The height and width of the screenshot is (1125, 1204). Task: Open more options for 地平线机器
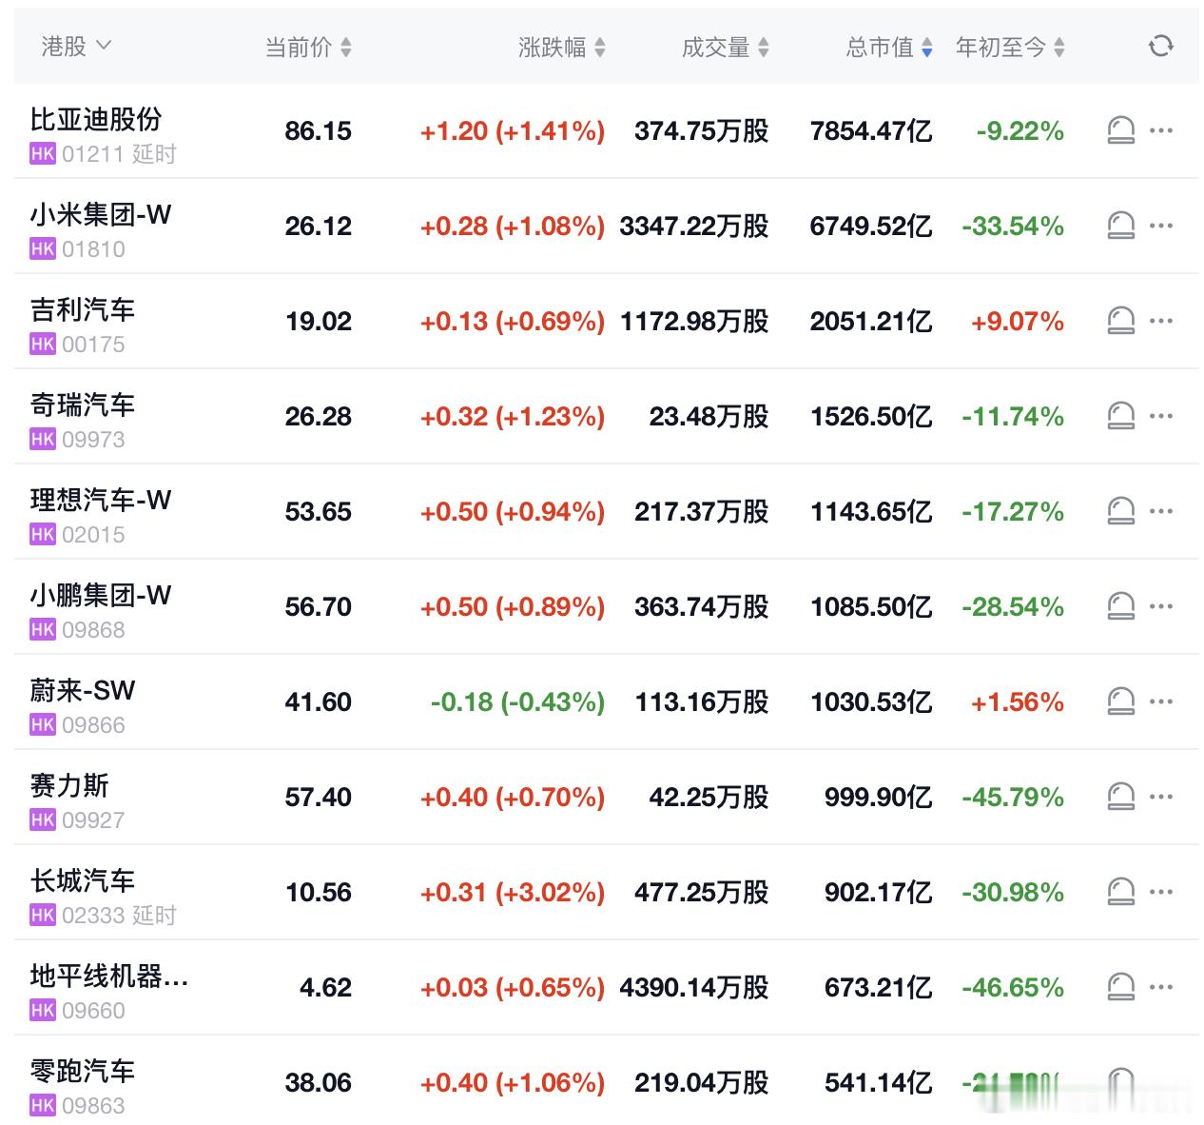(1161, 987)
